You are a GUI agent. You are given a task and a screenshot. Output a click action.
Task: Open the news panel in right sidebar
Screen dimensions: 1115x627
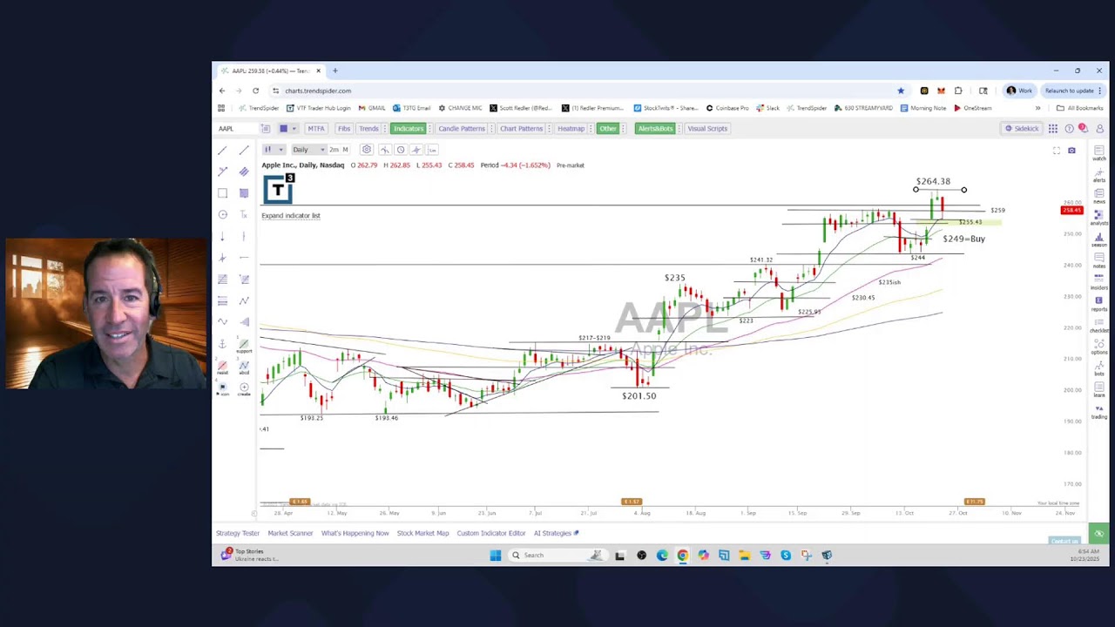1099,197
